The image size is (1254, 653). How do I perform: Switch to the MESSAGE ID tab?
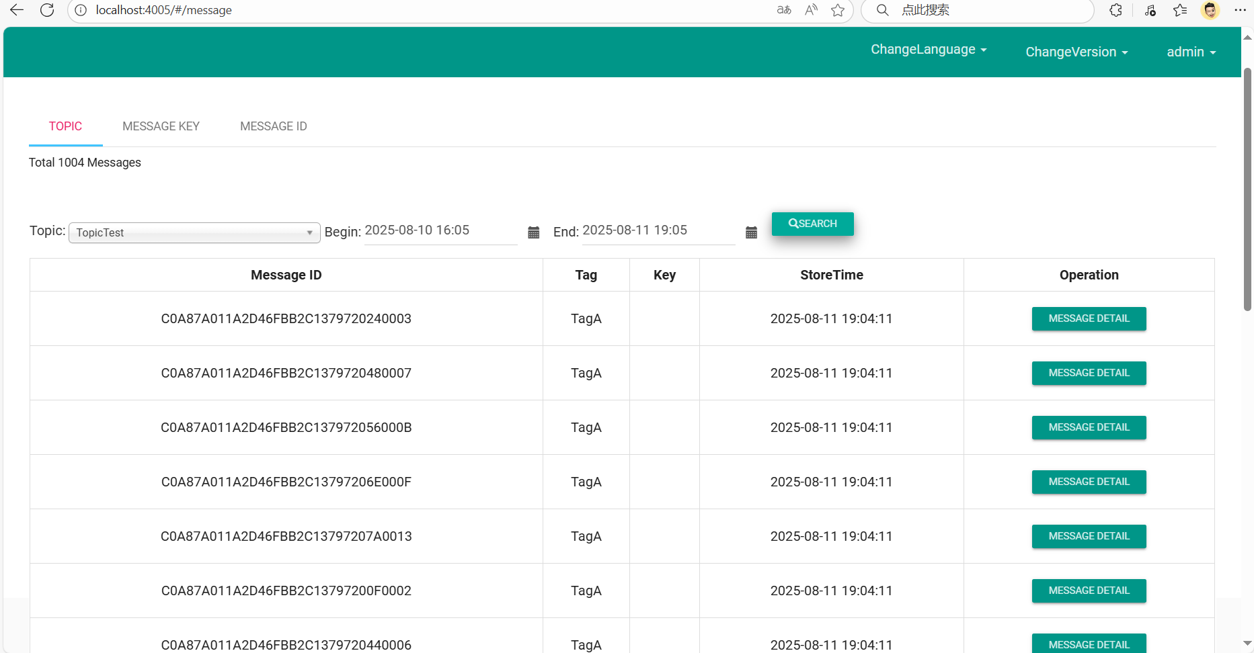pyautogui.click(x=273, y=126)
